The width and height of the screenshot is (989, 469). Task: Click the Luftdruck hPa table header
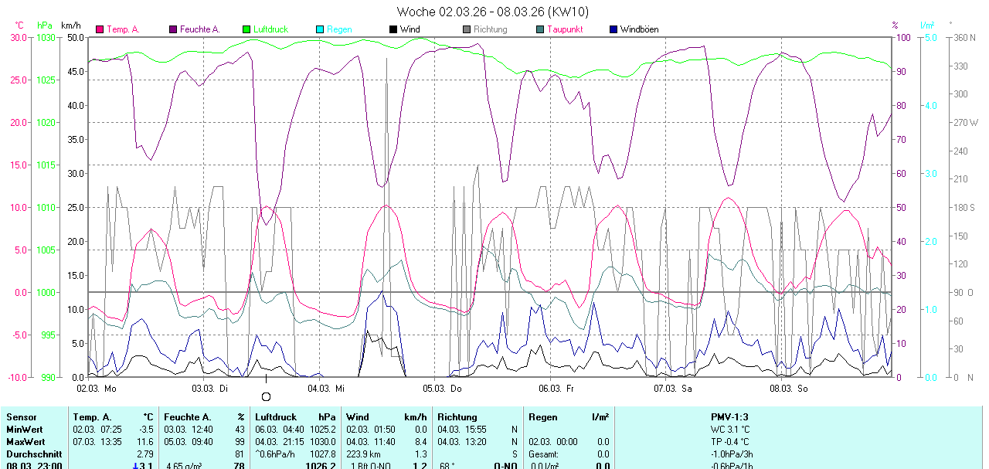click(x=295, y=417)
